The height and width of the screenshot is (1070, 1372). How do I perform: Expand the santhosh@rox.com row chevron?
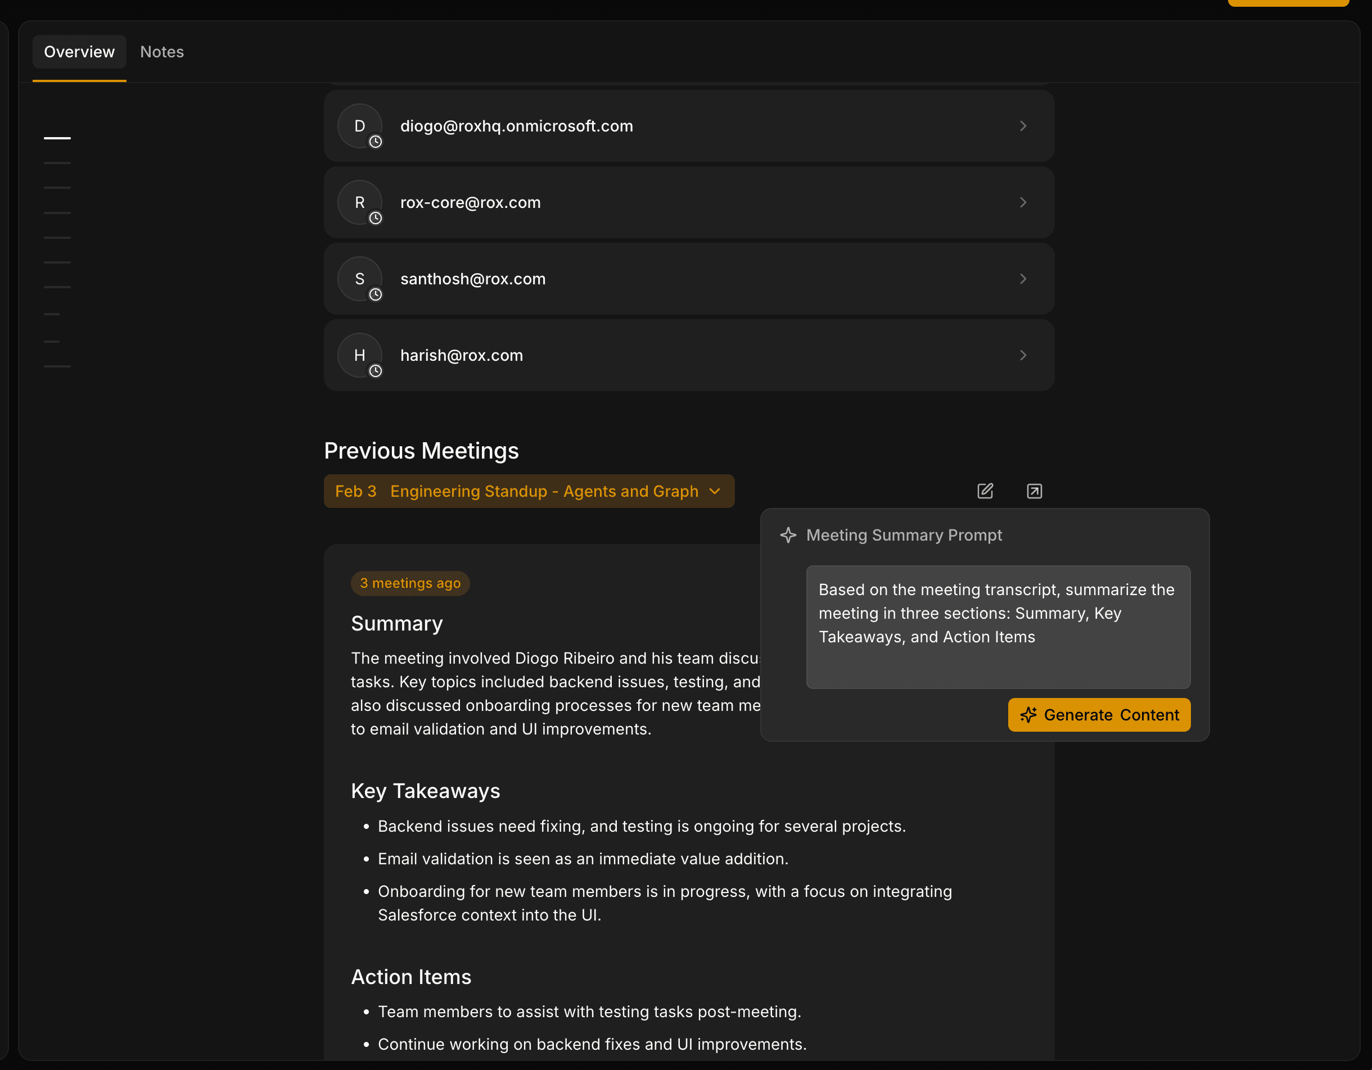pyautogui.click(x=1023, y=279)
